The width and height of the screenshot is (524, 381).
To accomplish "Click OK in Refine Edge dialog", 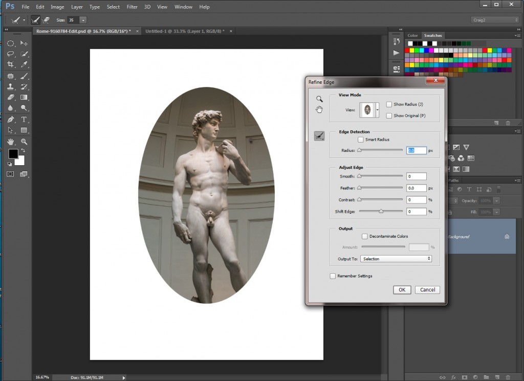I will pyautogui.click(x=402, y=290).
